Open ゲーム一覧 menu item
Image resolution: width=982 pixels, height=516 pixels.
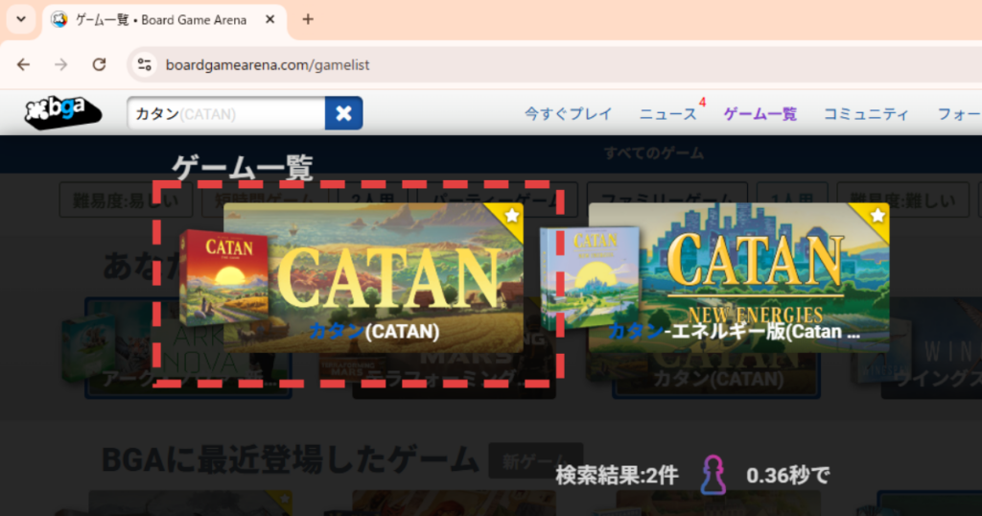(760, 114)
